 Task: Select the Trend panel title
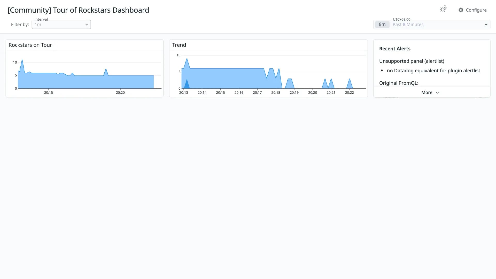[179, 45]
